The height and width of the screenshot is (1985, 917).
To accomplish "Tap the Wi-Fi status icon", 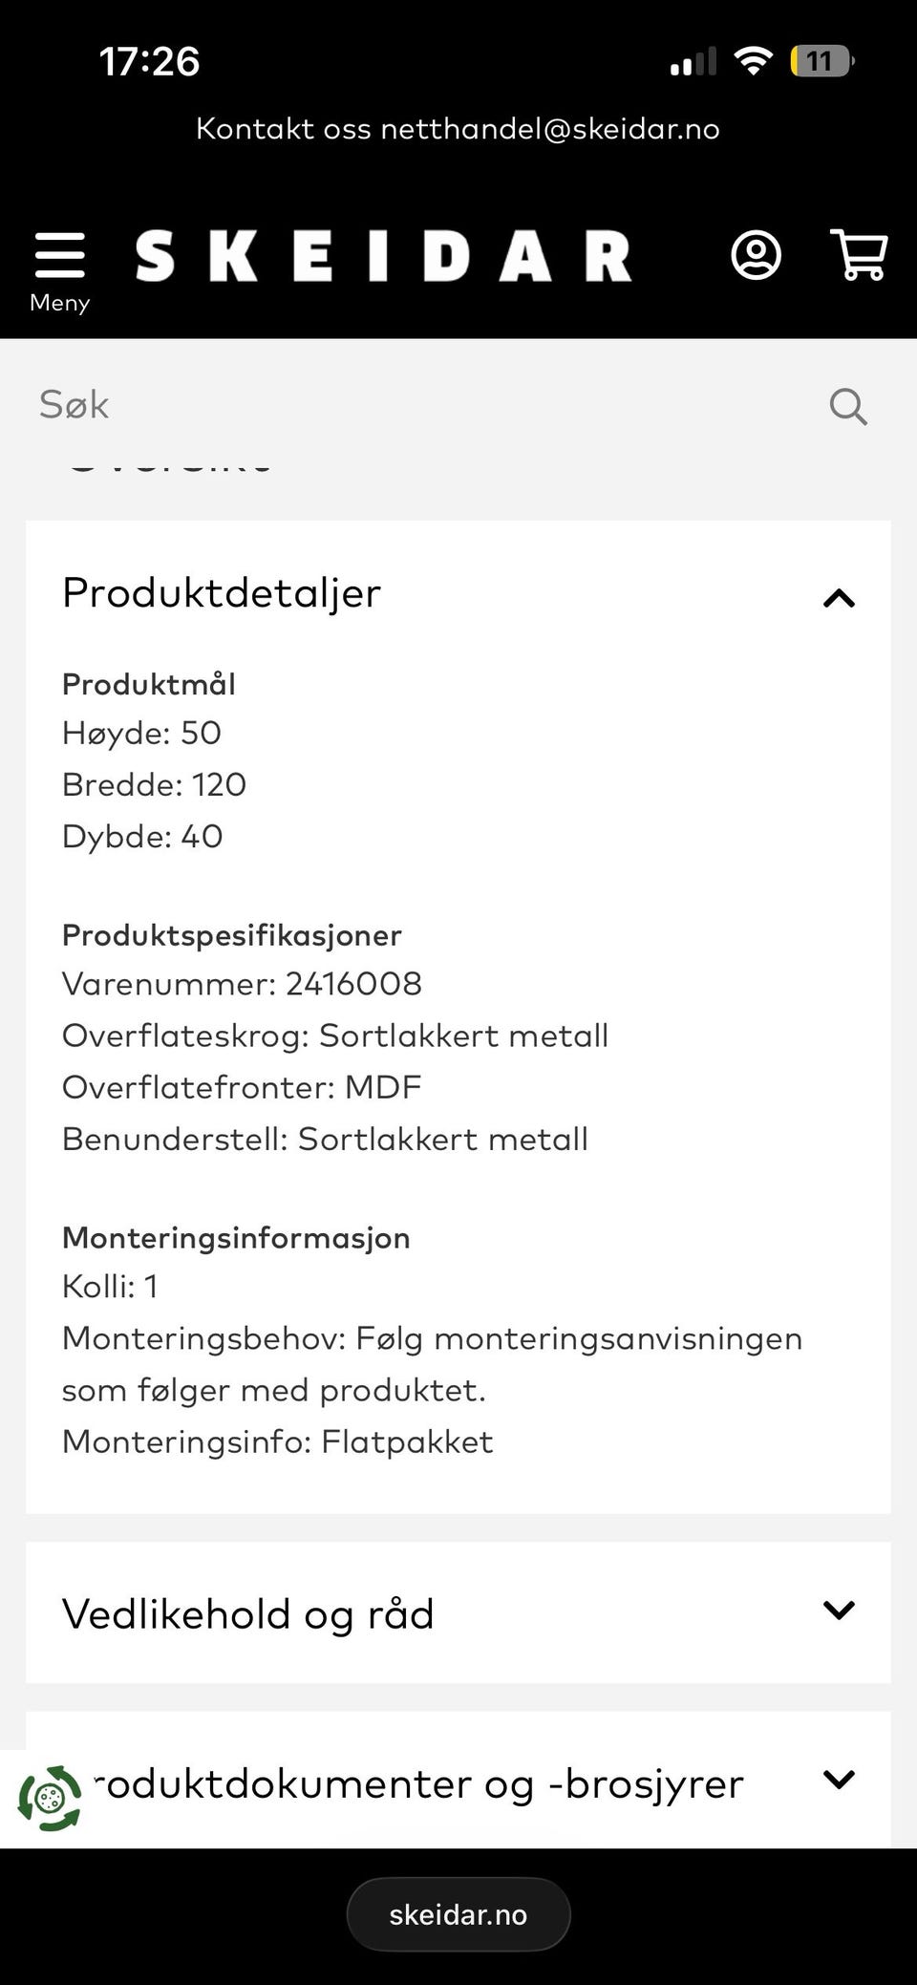I will tap(753, 62).
